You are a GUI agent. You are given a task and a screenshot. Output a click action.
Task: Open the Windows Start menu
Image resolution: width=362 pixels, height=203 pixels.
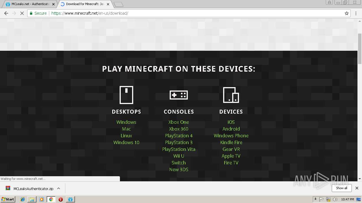pos(8,199)
